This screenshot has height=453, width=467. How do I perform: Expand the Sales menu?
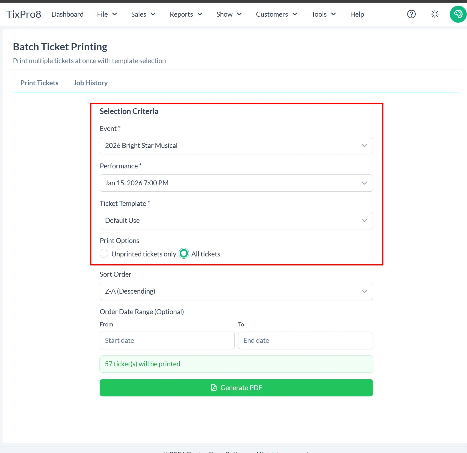click(143, 14)
